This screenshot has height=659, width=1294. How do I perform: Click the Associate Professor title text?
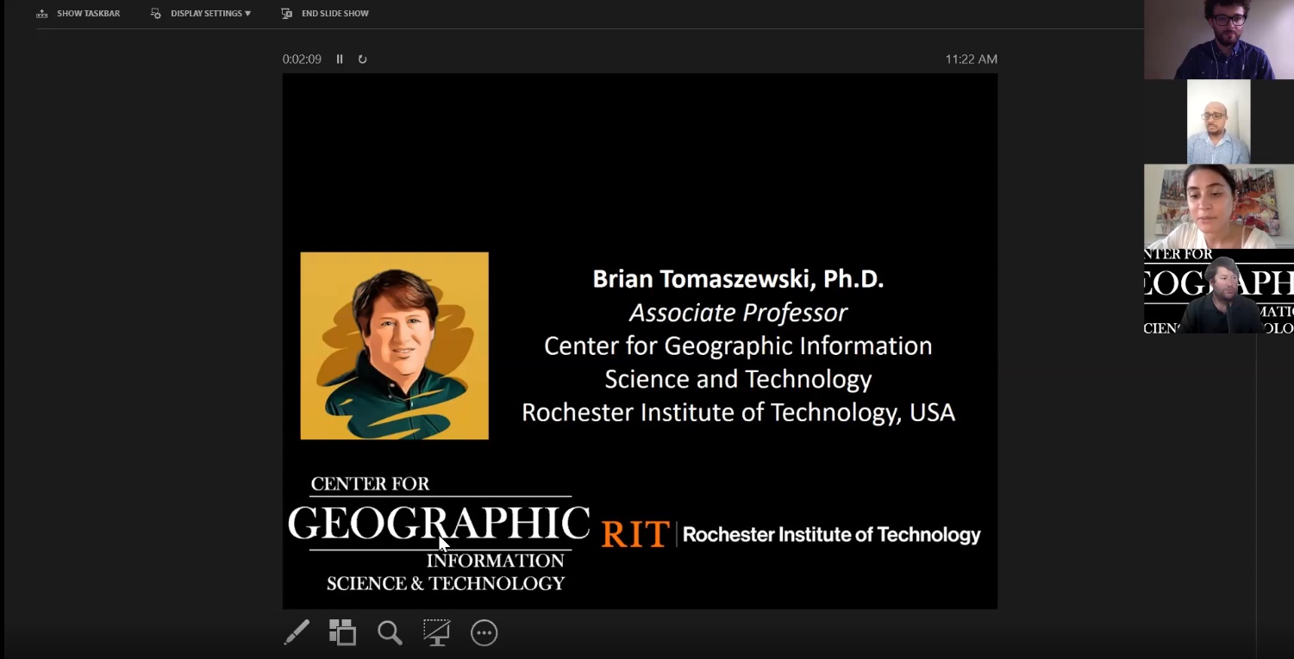pos(739,313)
